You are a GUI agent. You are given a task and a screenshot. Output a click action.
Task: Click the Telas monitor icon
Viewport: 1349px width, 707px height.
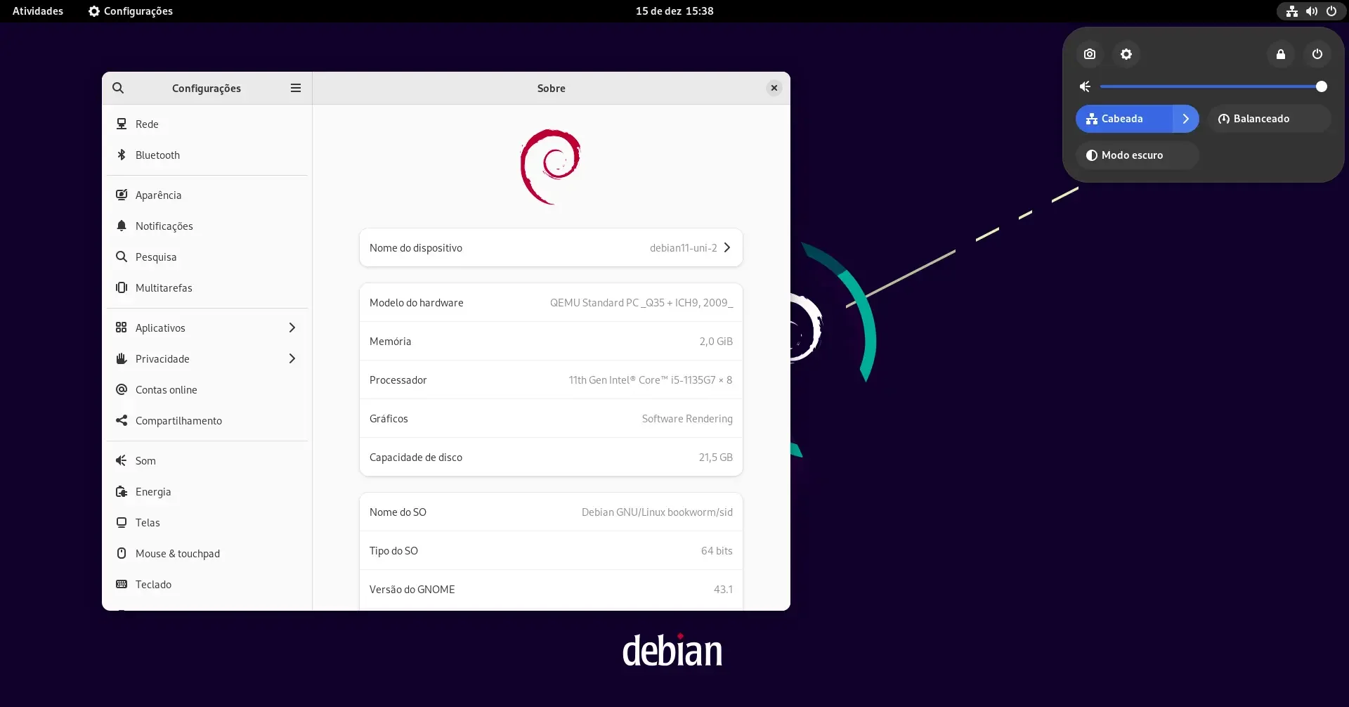[x=122, y=522]
